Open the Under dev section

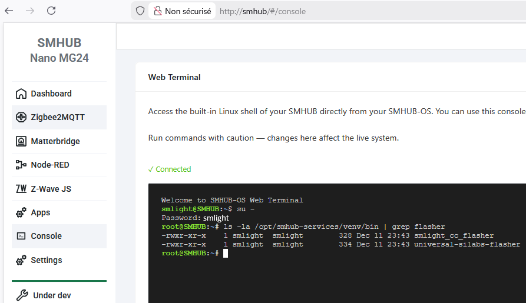pyautogui.click(x=59, y=295)
